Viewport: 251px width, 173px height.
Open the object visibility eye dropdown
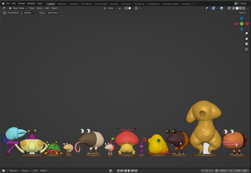[x=208, y=8]
